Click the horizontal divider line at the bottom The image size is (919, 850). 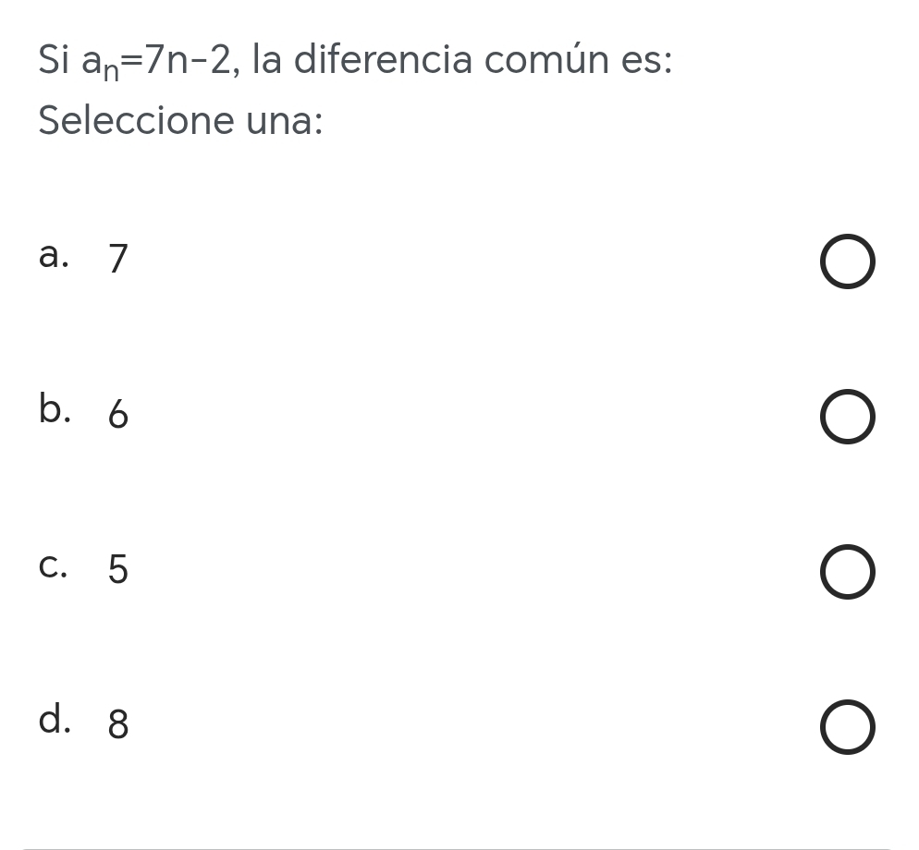point(457,848)
